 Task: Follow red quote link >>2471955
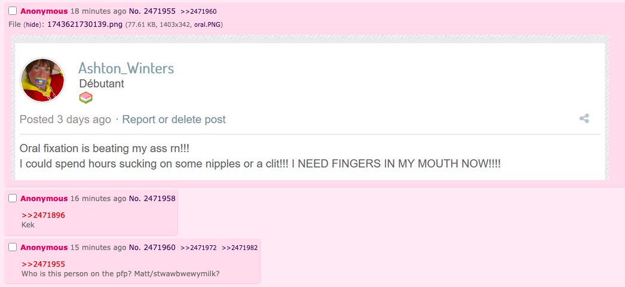pyautogui.click(x=44, y=264)
